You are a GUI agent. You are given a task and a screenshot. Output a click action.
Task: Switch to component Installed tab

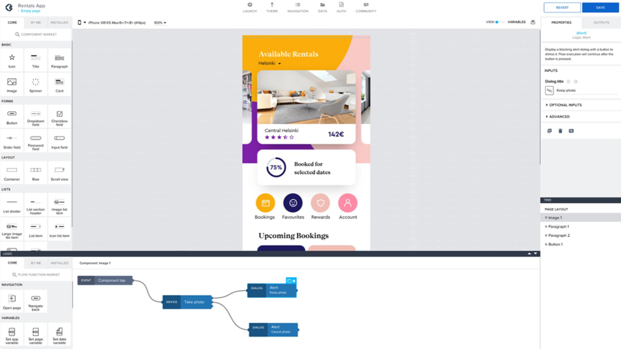(x=59, y=22)
